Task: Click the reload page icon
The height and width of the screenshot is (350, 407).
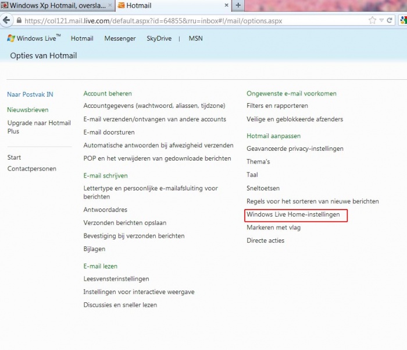Action: pyautogui.click(x=390, y=20)
